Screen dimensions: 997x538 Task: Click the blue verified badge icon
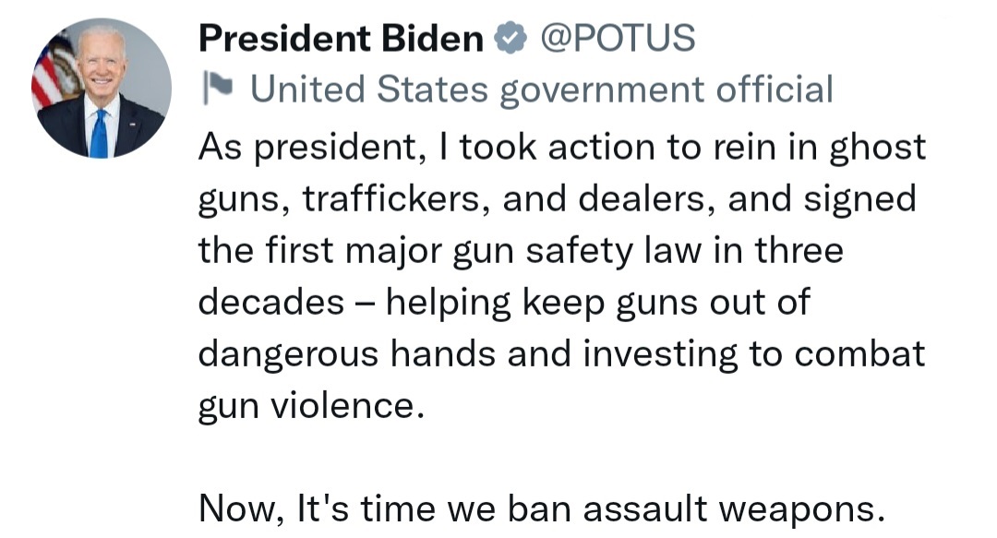(x=508, y=39)
